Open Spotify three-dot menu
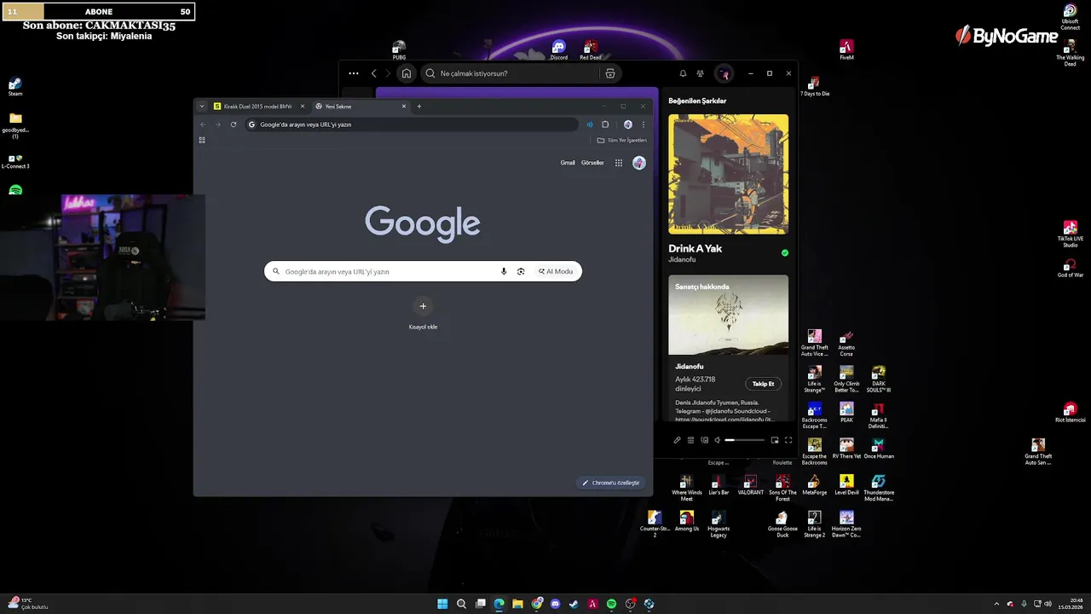The width and height of the screenshot is (1091, 614). [354, 73]
